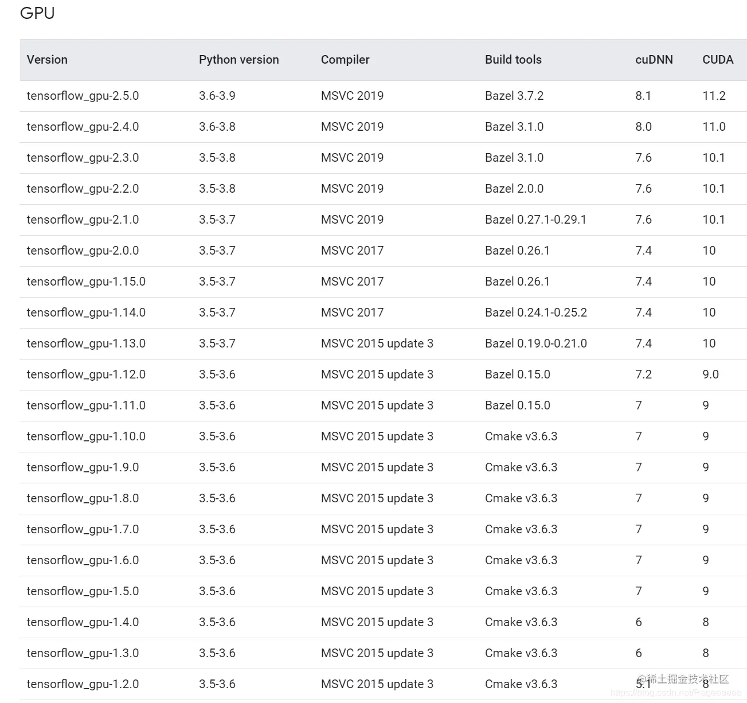The width and height of the screenshot is (747, 703).
Task: Select the tensorflow_gpu-1.8.0 cell
Action: pos(83,498)
